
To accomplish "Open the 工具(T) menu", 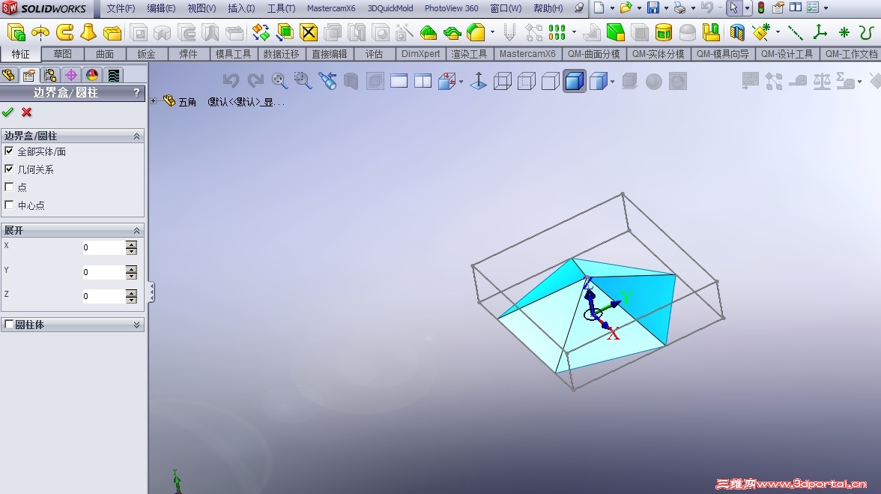I will (x=282, y=8).
